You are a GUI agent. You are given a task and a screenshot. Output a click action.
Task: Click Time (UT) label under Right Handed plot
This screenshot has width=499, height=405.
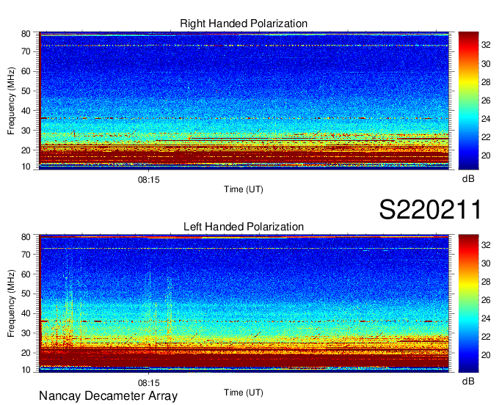pyautogui.click(x=244, y=189)
